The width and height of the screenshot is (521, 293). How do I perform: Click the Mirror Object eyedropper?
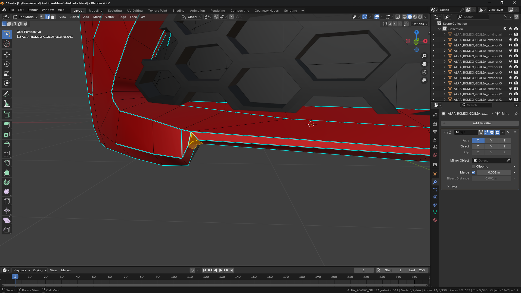click(508, 160)
